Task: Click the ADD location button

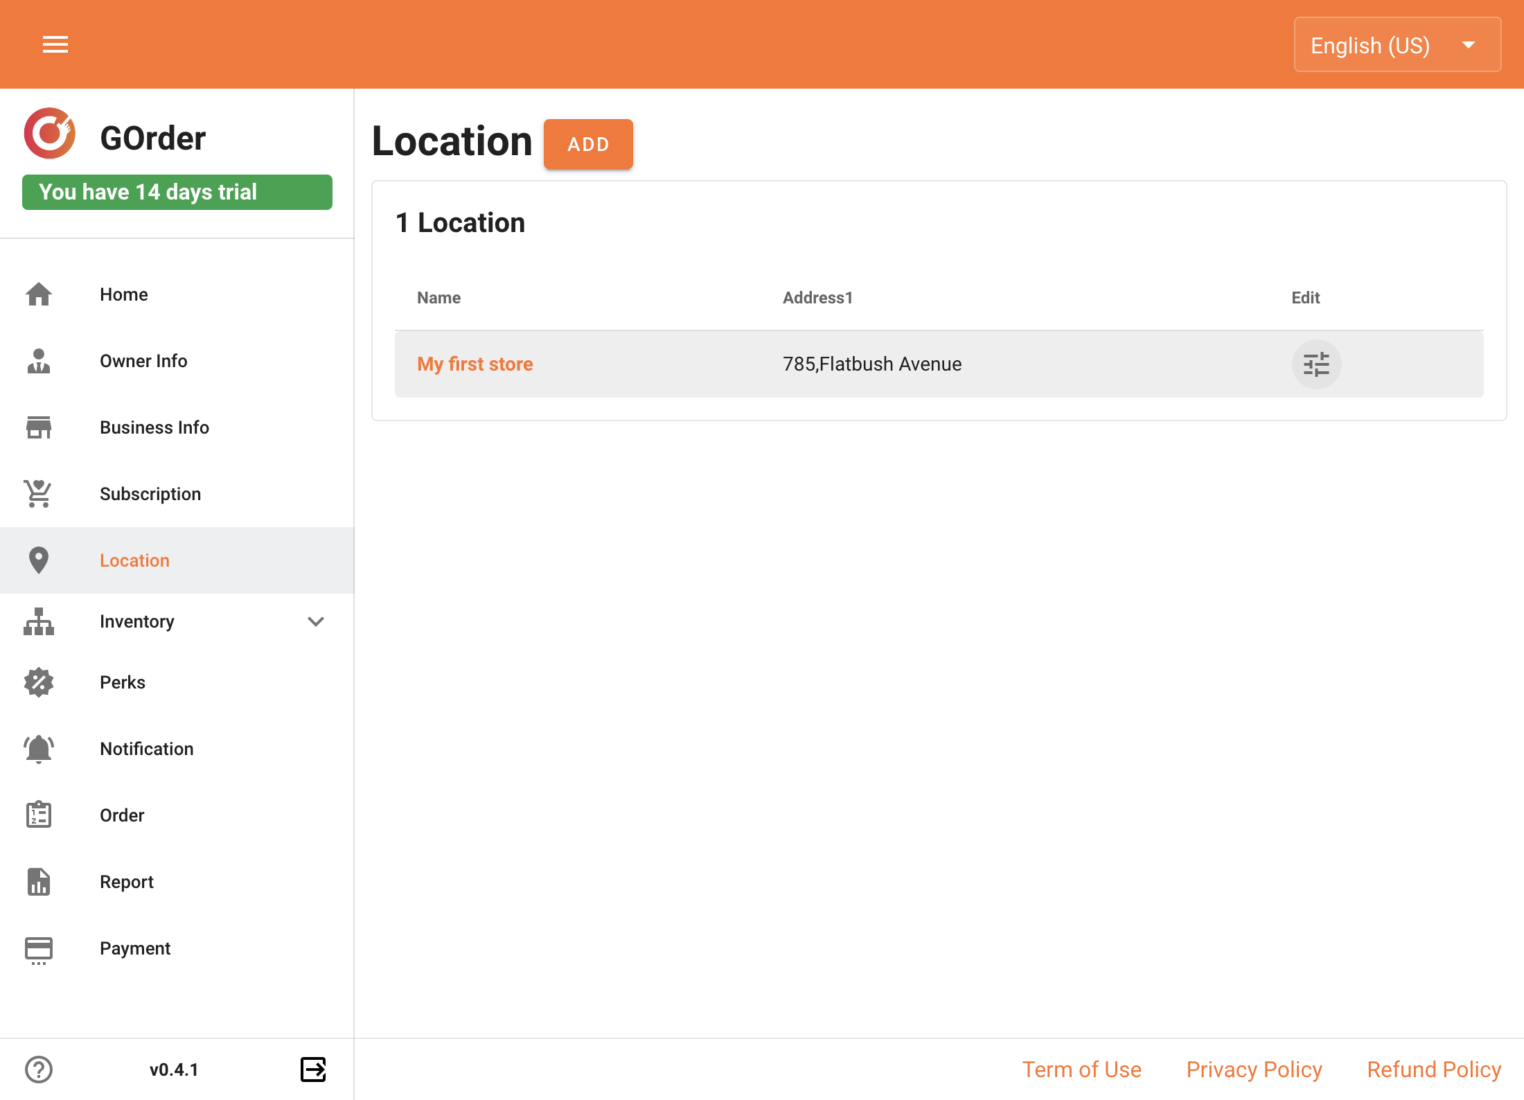Action: [x=588, y=144]
